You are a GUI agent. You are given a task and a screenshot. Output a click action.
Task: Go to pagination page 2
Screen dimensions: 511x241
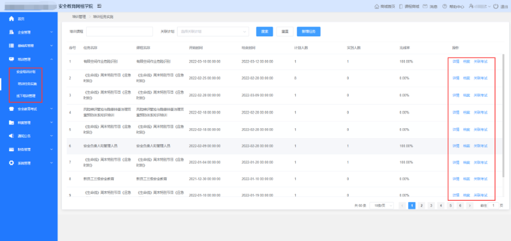pyautogui.click(x=422, y=205)
